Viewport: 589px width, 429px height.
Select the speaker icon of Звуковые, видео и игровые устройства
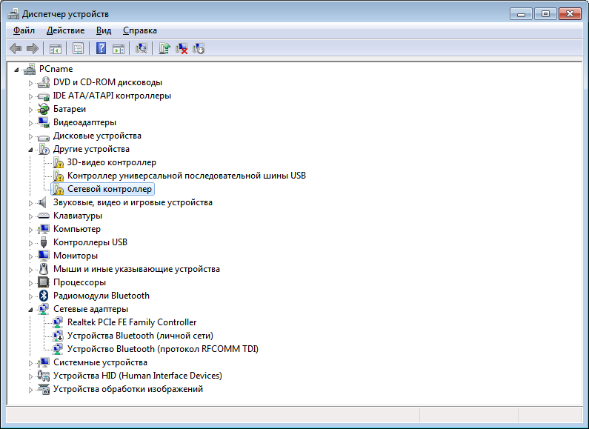point(42,202)
